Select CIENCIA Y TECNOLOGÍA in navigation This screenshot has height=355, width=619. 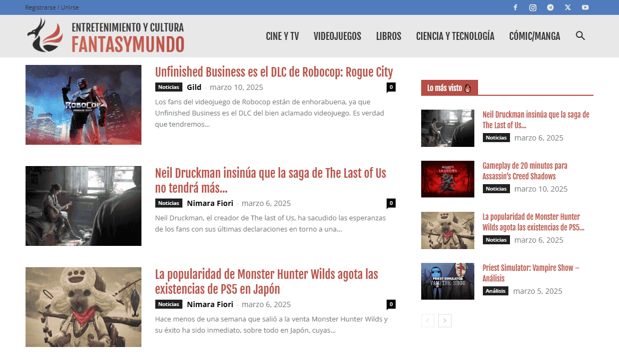[455, 36]
